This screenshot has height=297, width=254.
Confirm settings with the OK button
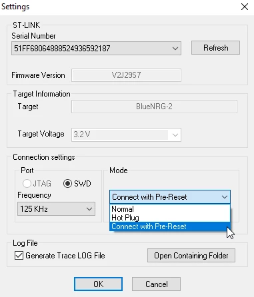(x=98, y=284)
